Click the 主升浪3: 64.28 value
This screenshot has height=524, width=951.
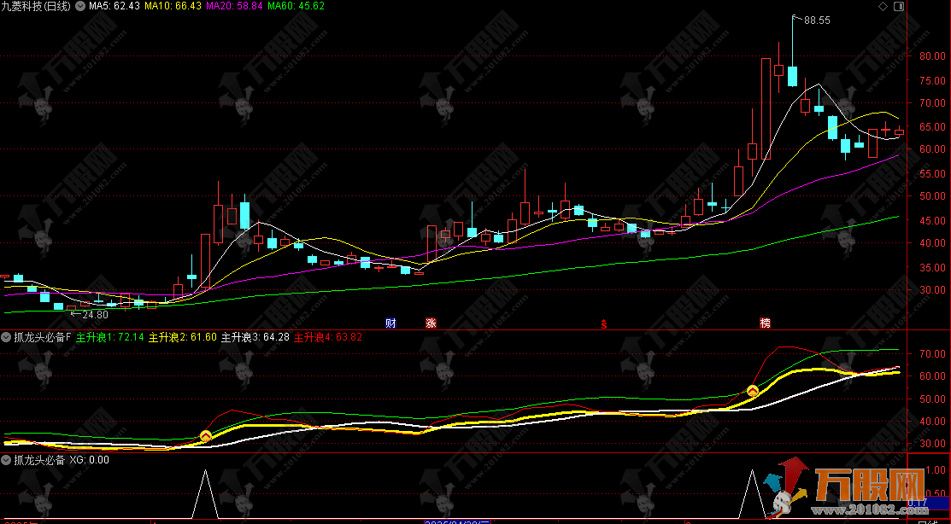[x=255, y=337]
